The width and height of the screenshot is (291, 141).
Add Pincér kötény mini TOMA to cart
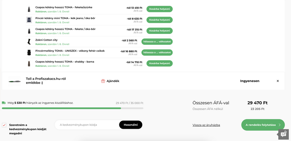(x=159, y=20)
